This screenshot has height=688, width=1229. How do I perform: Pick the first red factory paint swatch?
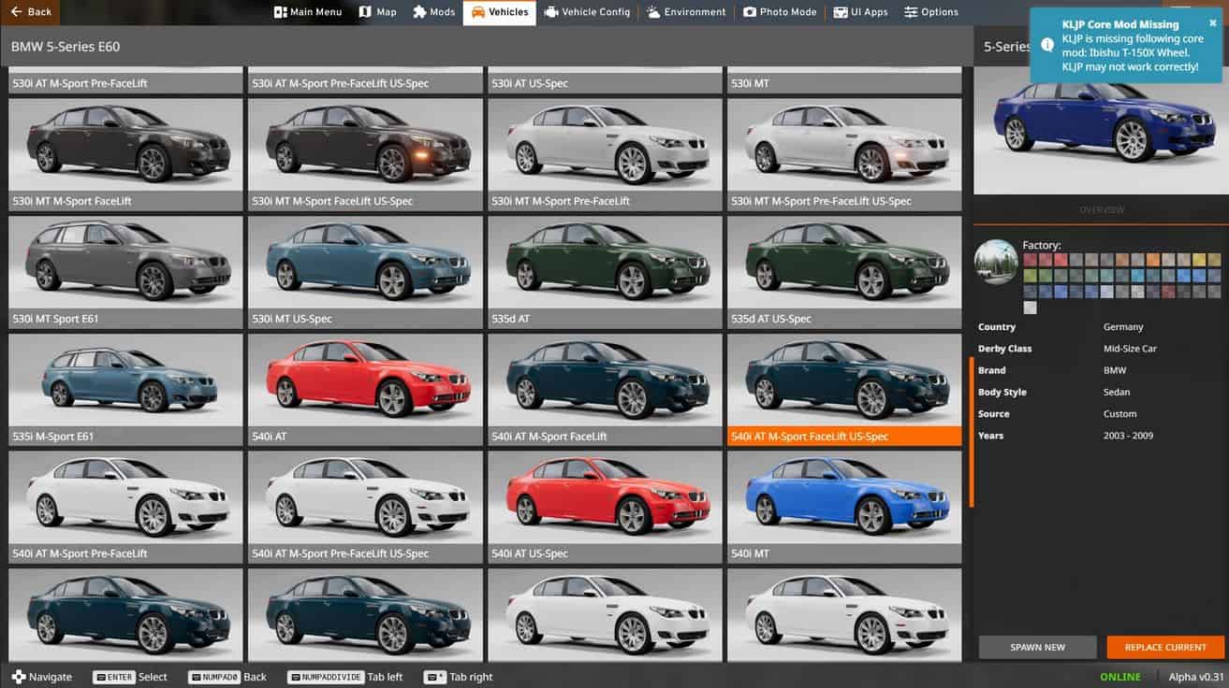(x=1030, y=260)
